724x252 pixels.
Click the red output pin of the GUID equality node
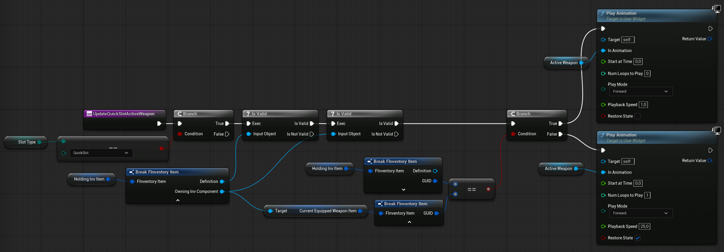488,189
